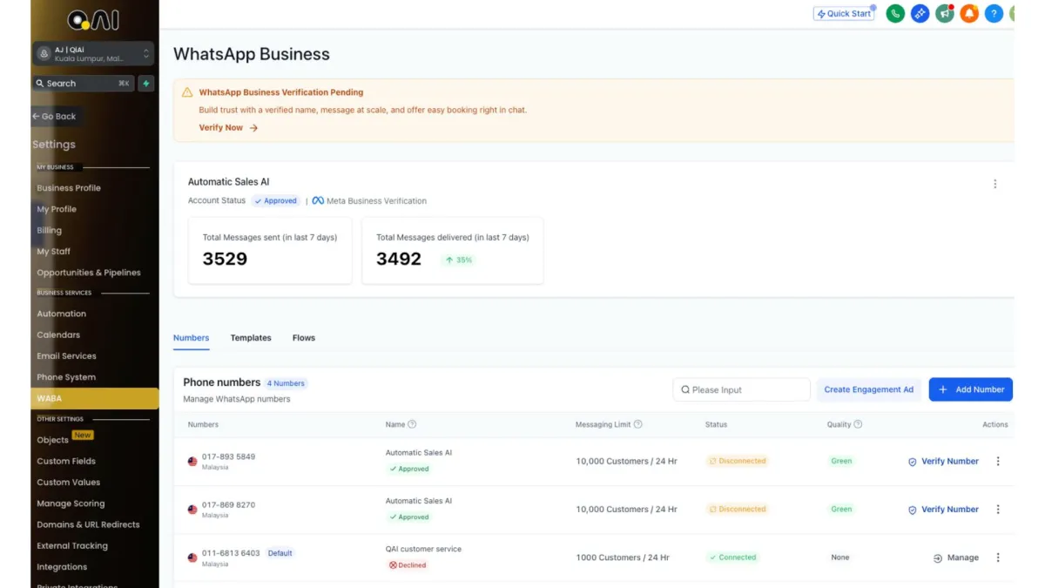Screen dimensions: 1045x588
Task: Switch to the Templates tab
Action: [251, 338]
